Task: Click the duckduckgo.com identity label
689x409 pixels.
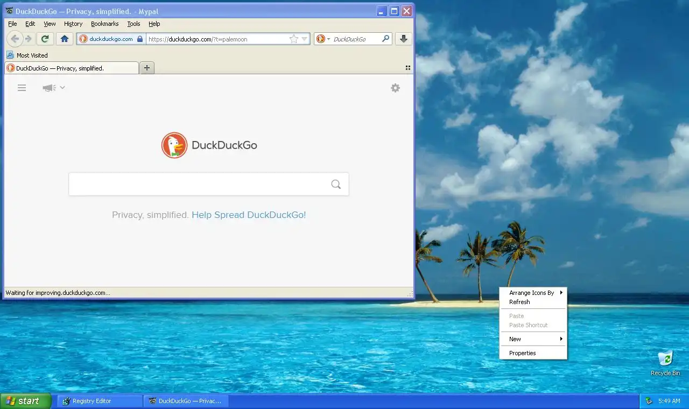Action: [x=111, y=39]
